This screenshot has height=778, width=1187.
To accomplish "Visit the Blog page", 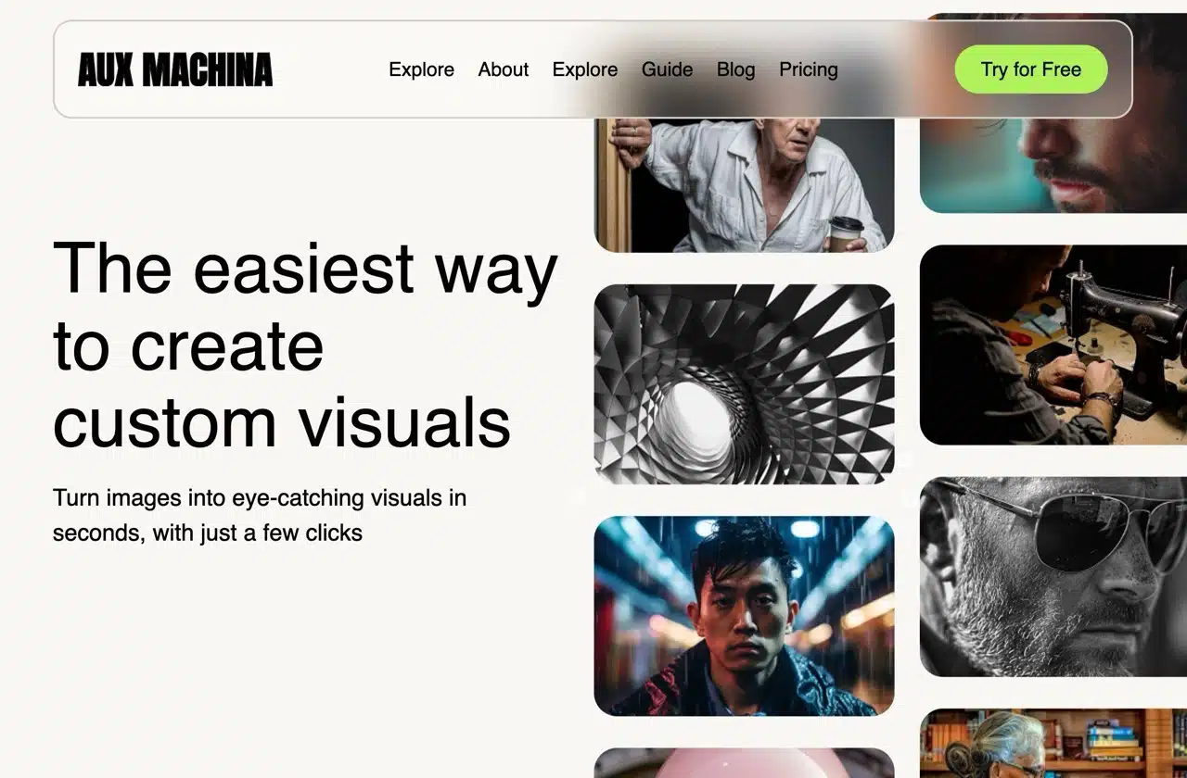I will [735, 69].
